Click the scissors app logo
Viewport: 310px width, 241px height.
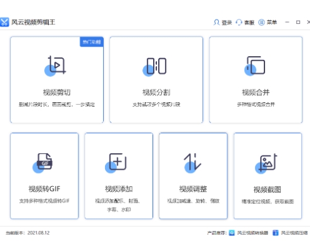click(x=4, y=22)
